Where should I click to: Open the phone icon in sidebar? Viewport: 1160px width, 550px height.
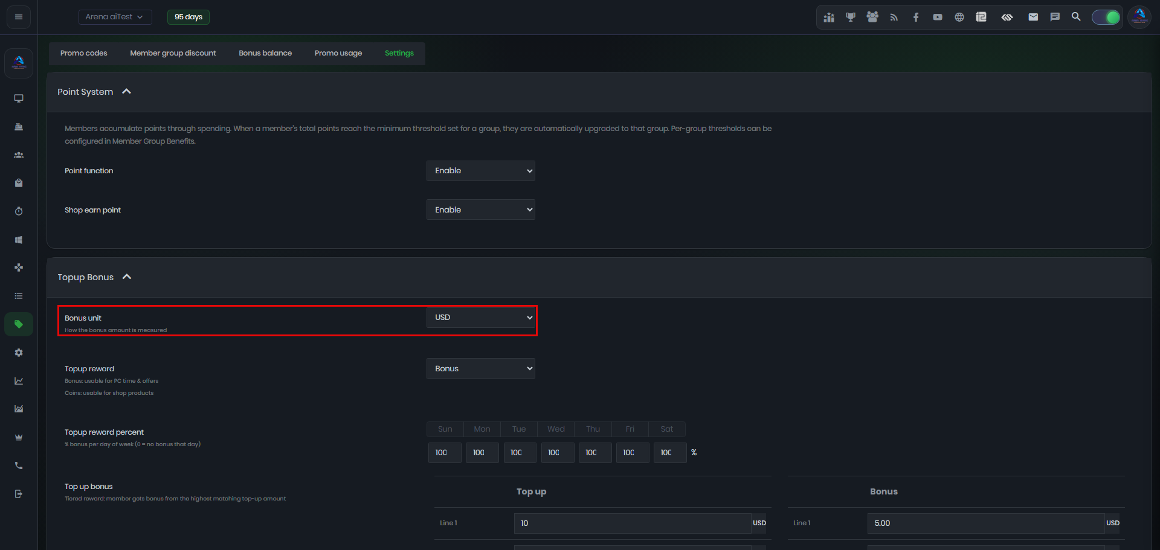[19, 465]
